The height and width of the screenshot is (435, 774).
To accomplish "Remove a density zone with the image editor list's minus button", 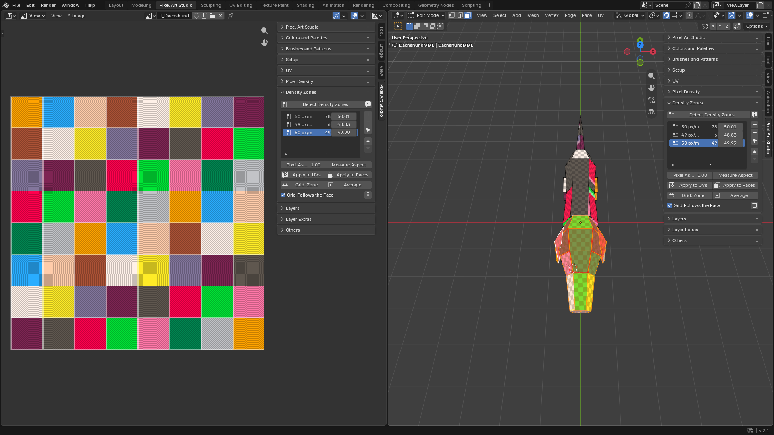I will click(368, 122).
